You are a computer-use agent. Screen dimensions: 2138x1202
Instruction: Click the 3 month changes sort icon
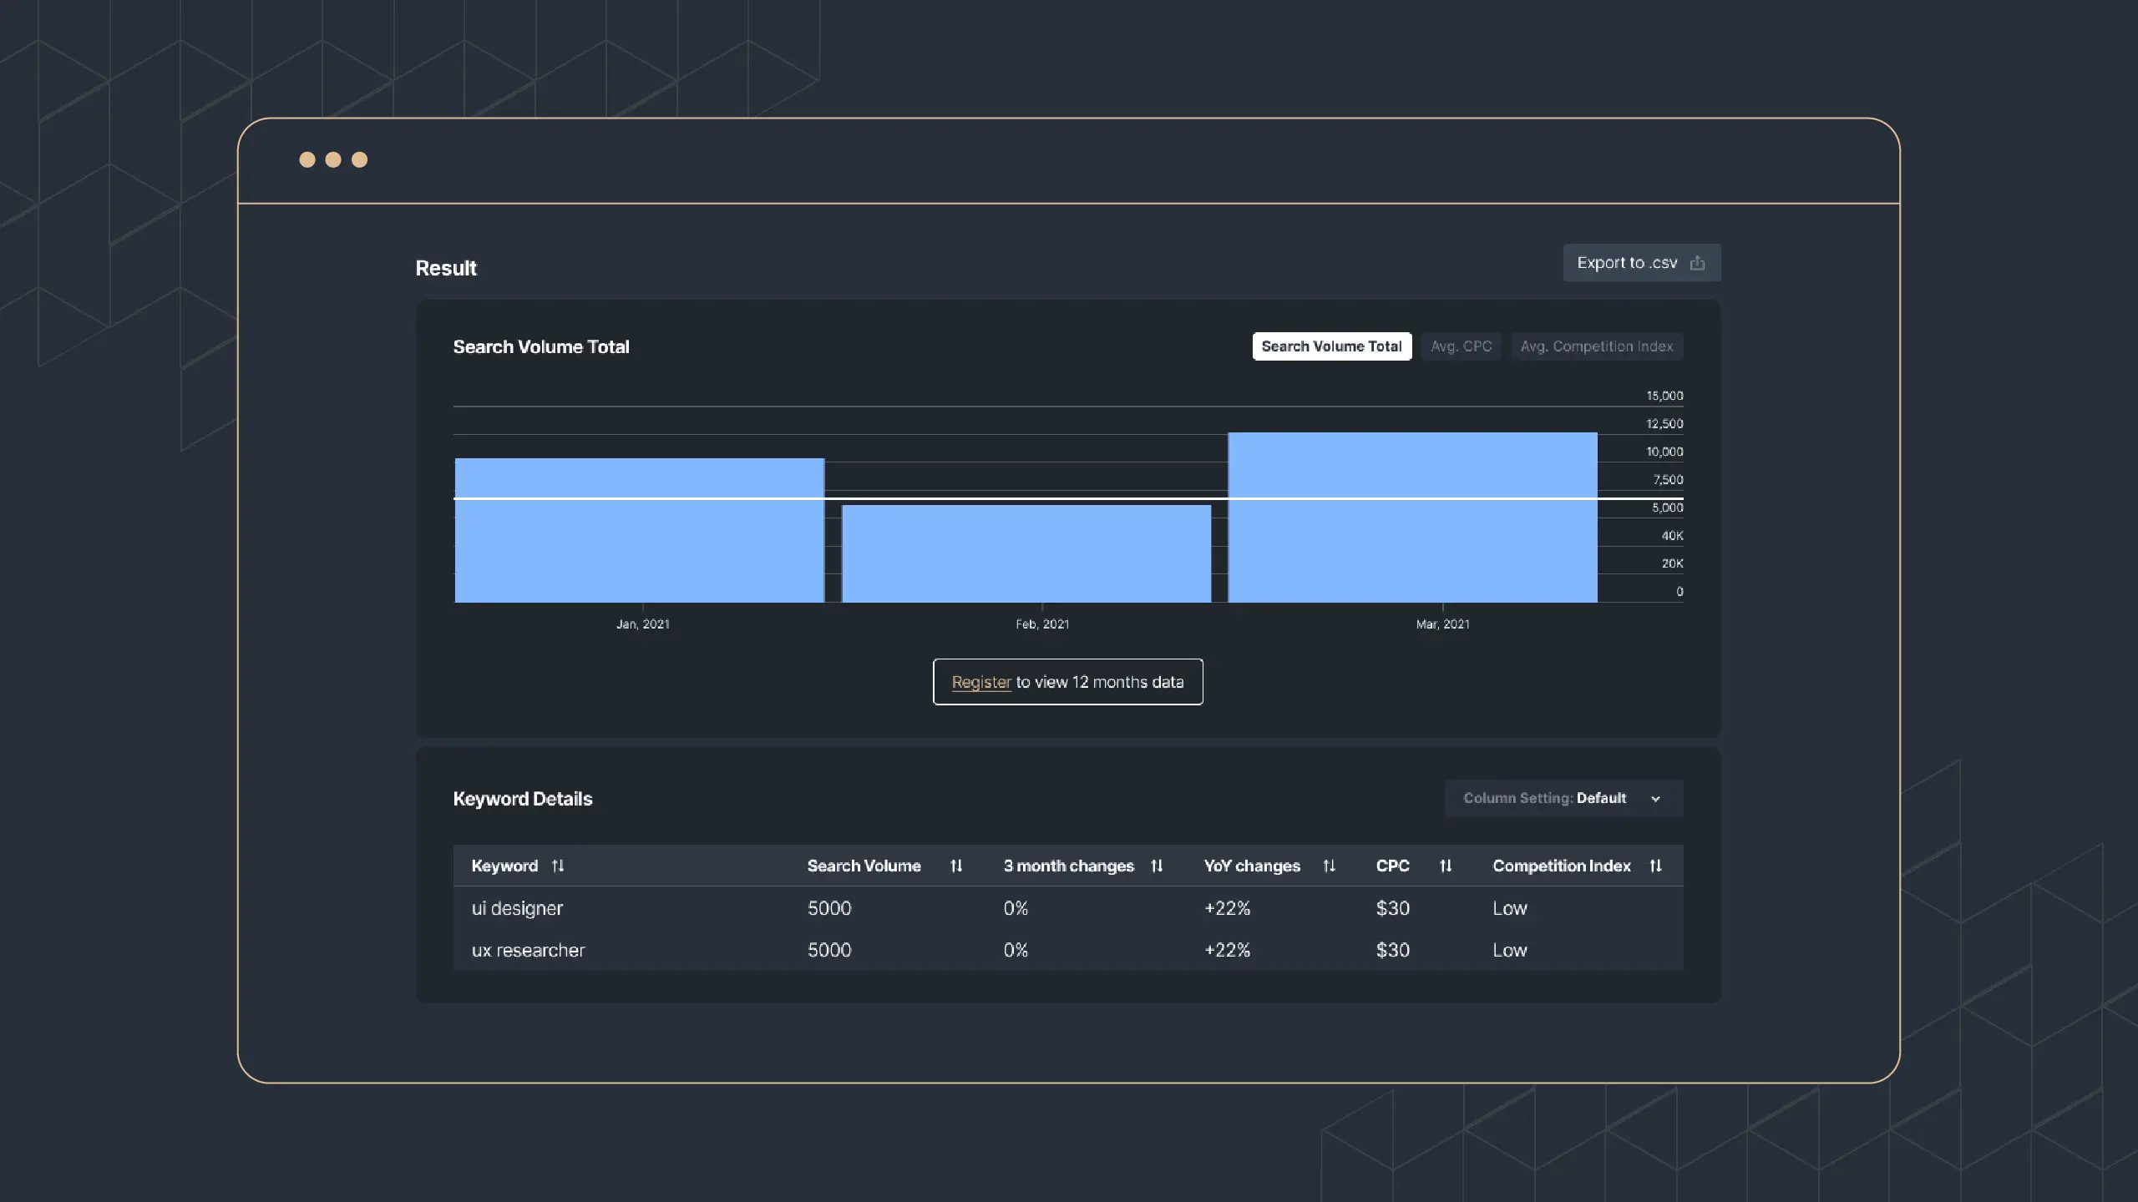(1157, 865)
